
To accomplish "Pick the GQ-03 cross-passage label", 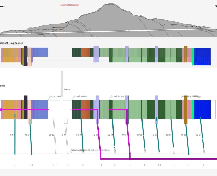I will tap(79, 135).
